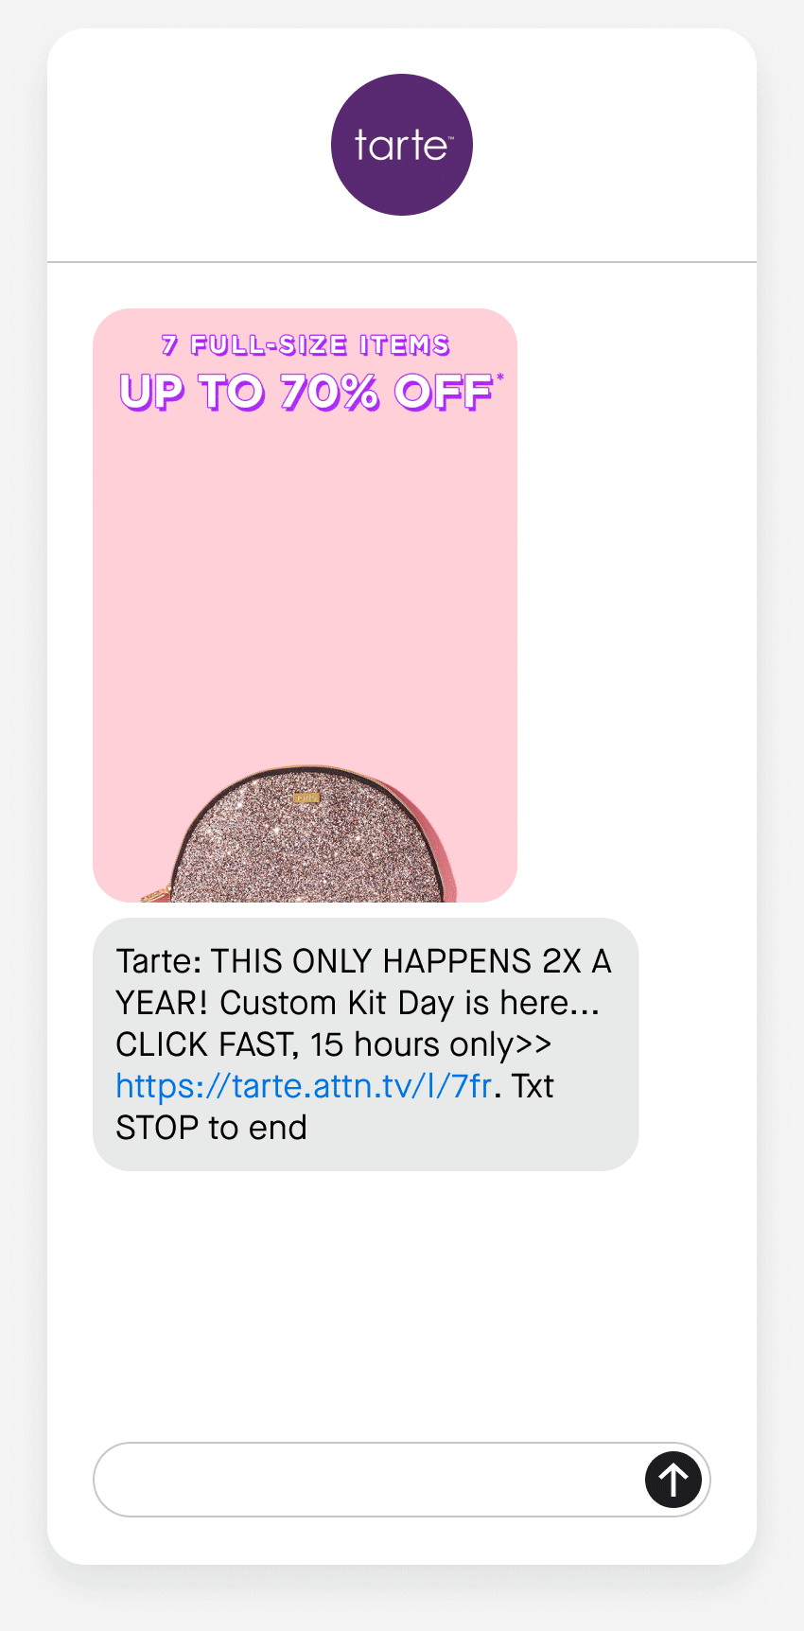Click the word "tarte" inside logo circle

click(401, 145)
